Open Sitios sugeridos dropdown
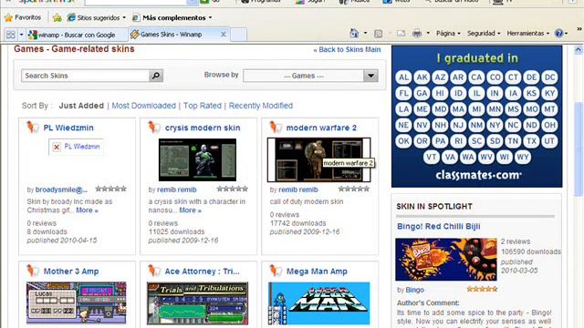Image resolution: width=584 pixels, height=328 pixels. 96,17
